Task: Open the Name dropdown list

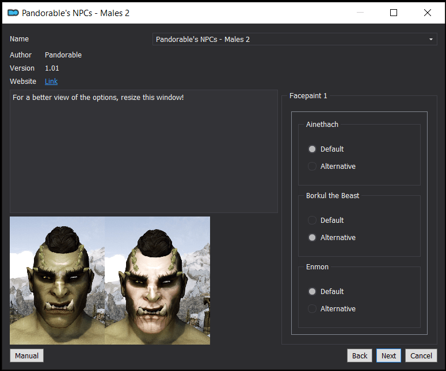Action: tap(295, 39)
